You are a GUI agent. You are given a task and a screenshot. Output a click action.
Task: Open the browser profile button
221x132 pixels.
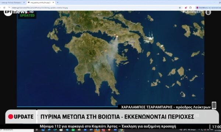pyautogui.click(x=208, y=8)
